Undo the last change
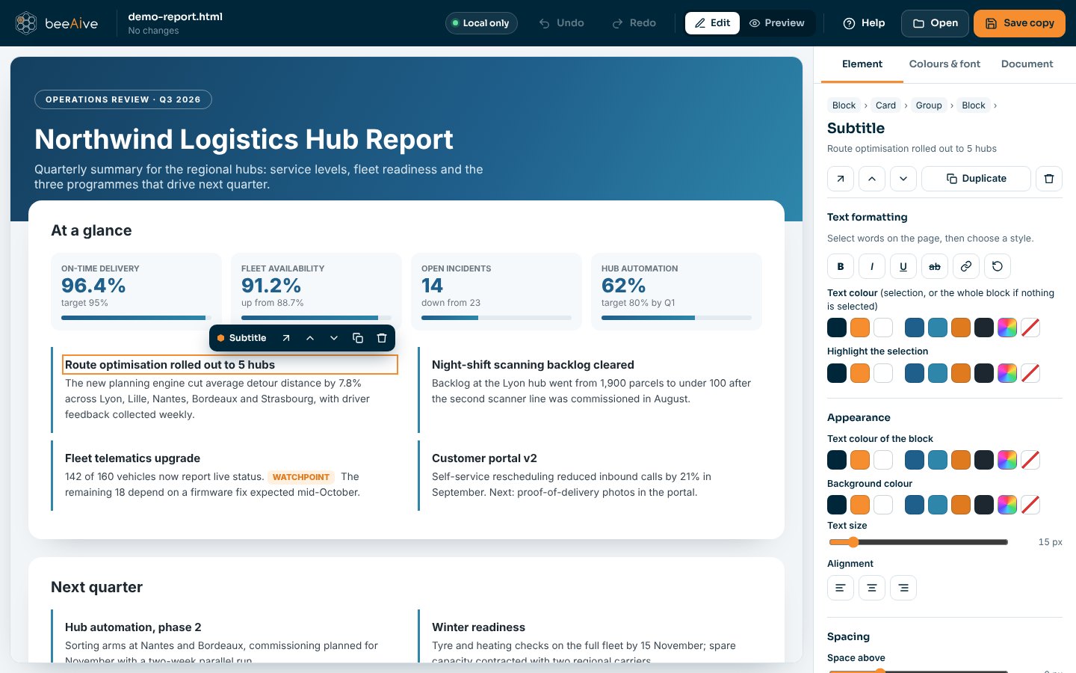 [x=562, y=23]
